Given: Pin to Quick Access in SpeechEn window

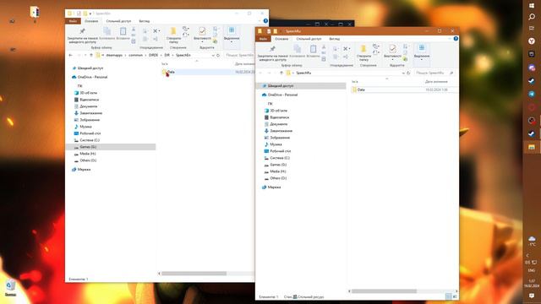Looking at the screenshot, I should (82, 35).
